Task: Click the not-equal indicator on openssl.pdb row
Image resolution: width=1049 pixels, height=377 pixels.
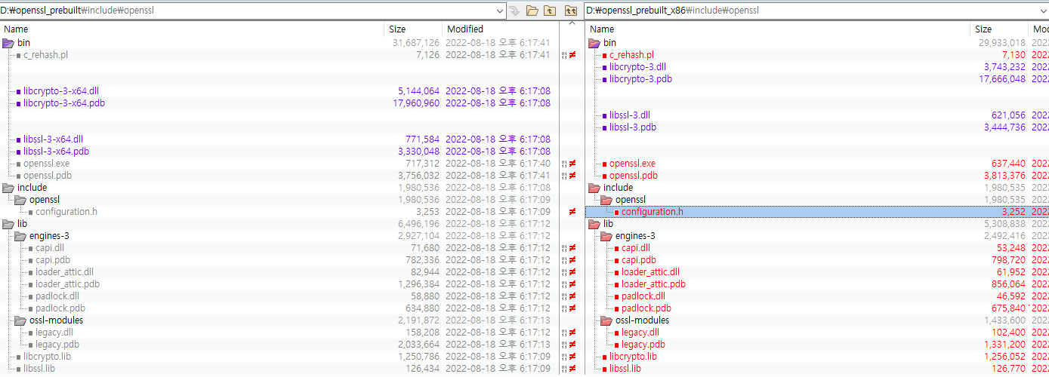Action: click(572, 176)
